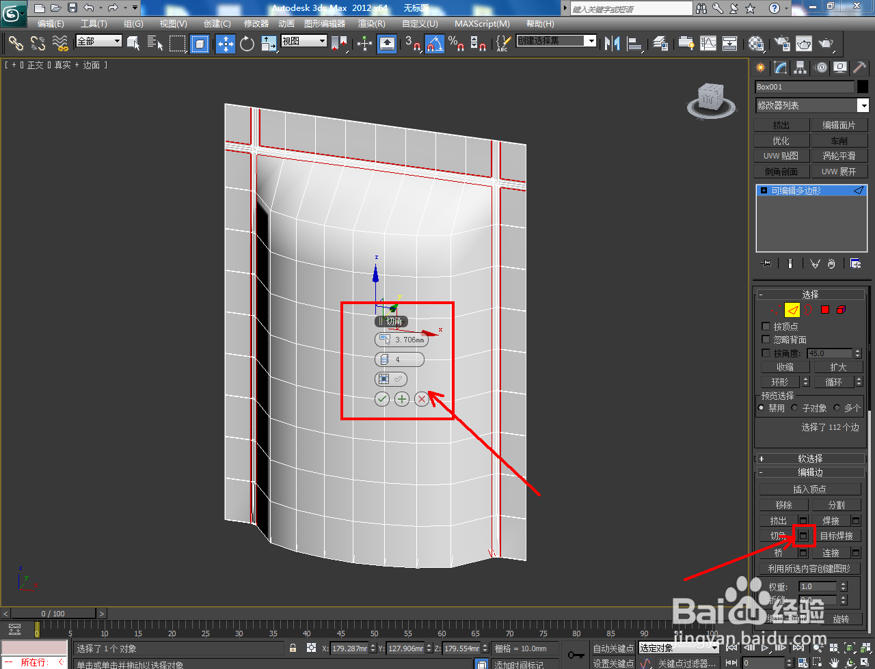Click Bind to Space Warp icon

point(60,44)
